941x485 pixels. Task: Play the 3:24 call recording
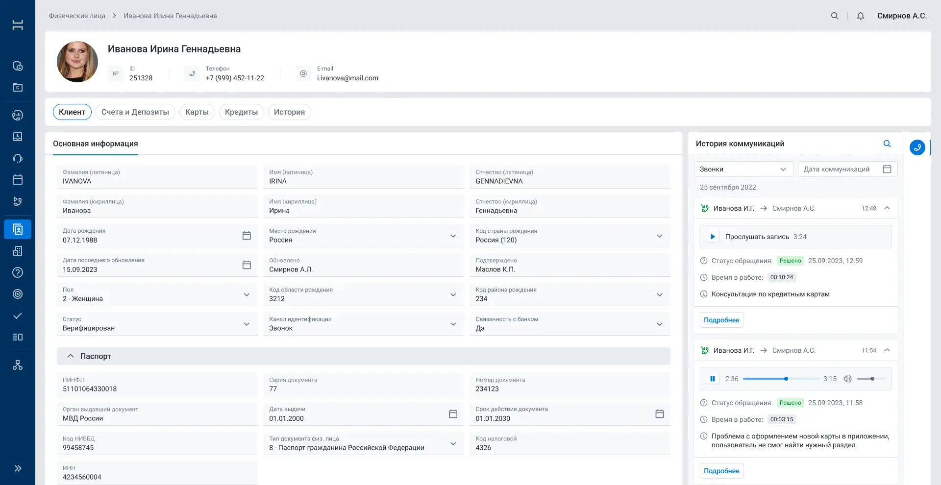click(x=713, y=237)
